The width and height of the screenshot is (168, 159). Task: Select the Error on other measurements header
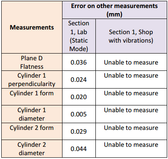(114, 10)
